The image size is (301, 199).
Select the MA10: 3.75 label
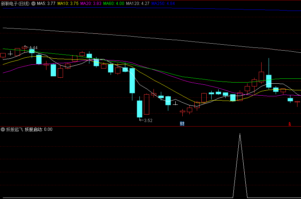coord(68,4)
